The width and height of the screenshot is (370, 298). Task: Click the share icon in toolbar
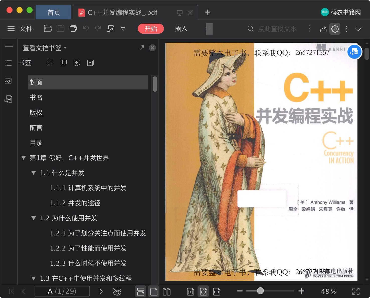pyautogui.click(x=323, y=29)
